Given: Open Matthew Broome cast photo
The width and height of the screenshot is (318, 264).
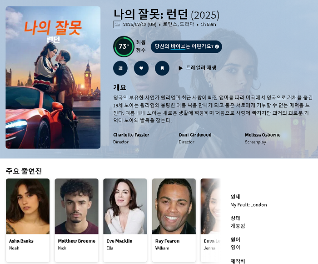Looking at the screenshot, I should click(76, 206).
